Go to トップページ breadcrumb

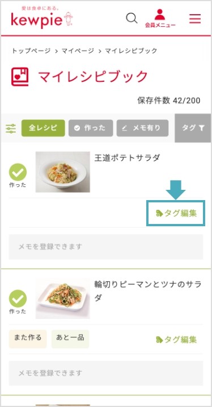(x=31, y=51)
